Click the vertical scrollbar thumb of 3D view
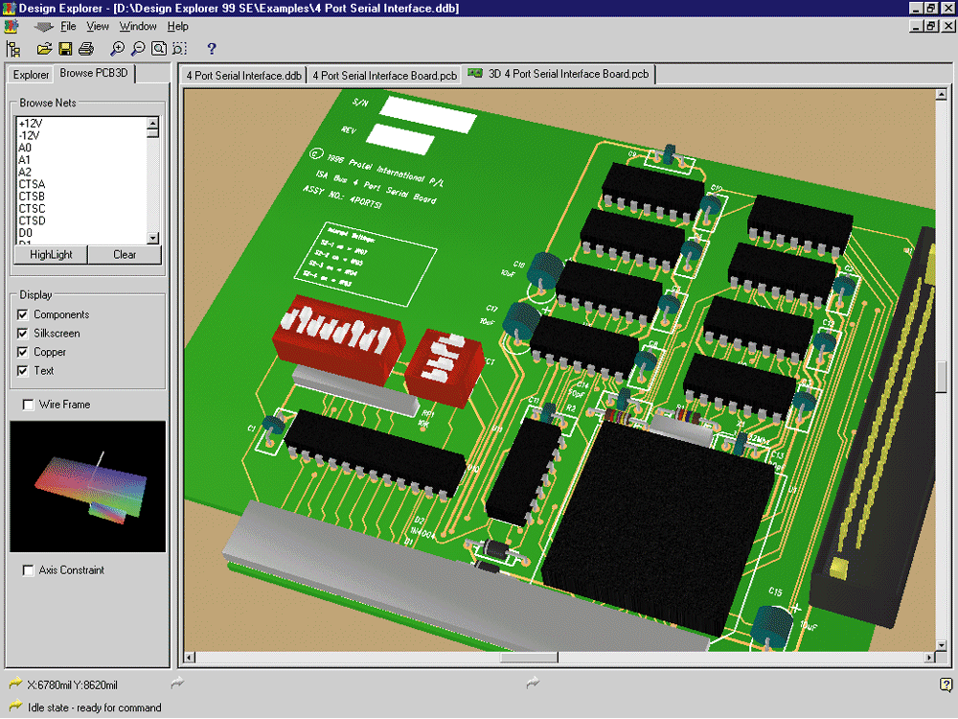Screen dimensions: 958x719 click(x=942, y=378)
